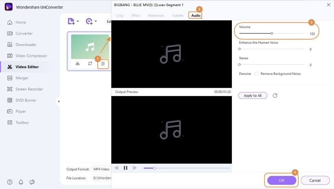Open the Toolbox section
Screen dimensions: 334x189
point(18,122)
